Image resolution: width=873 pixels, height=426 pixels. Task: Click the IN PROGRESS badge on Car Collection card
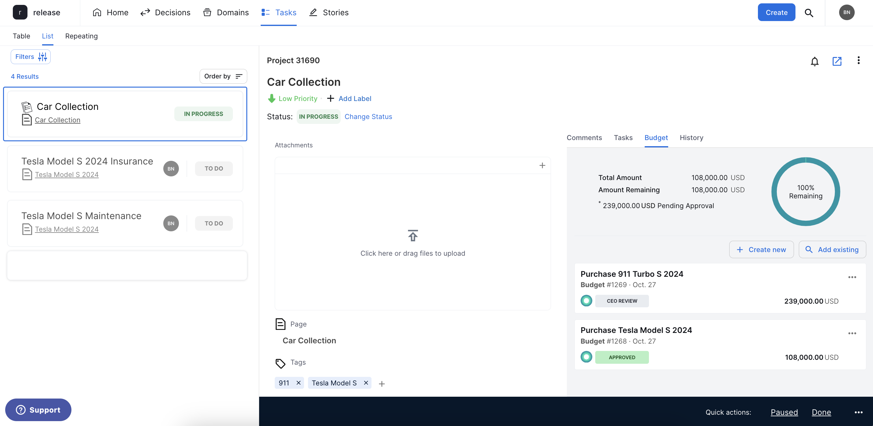(203, 114)
